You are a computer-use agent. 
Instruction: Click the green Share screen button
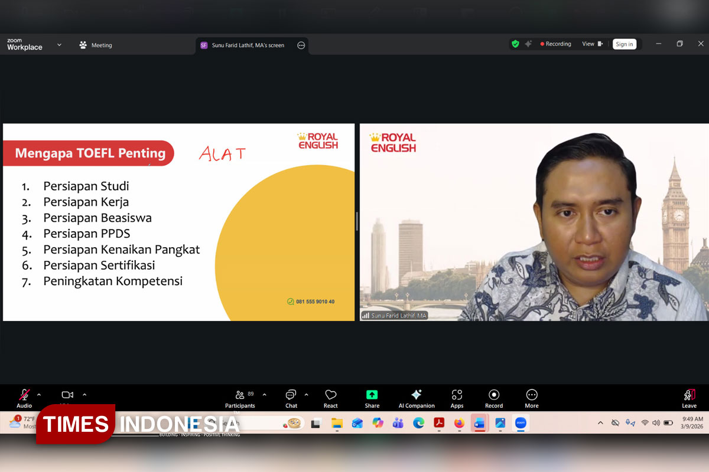(372, 398)
